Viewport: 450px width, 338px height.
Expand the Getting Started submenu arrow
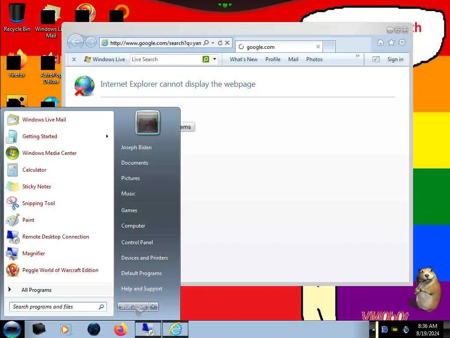tap(107, 136)
